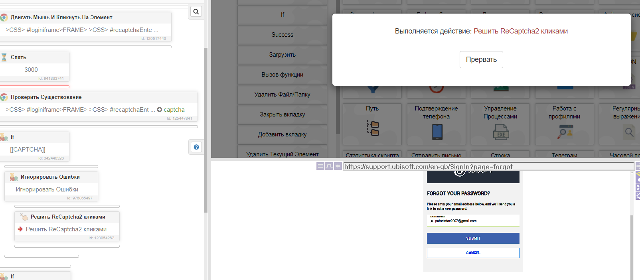Click the browser URL address field
The height and width of the screenshot is (280, 640).
point(487,167)
